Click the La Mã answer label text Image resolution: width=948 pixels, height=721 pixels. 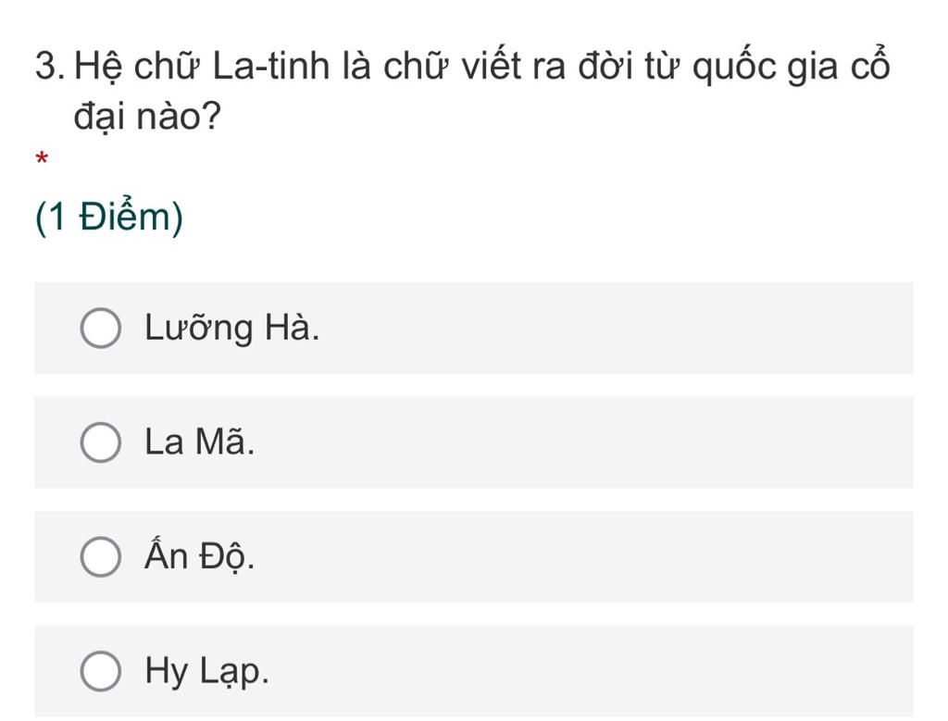pos(200,441)
